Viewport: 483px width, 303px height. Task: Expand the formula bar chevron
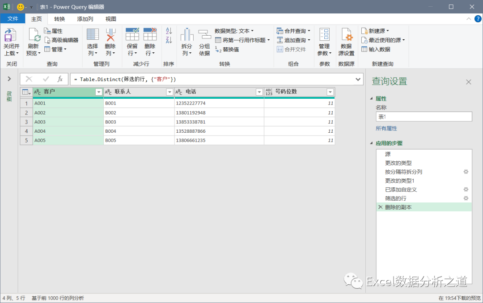click(358, 79)
